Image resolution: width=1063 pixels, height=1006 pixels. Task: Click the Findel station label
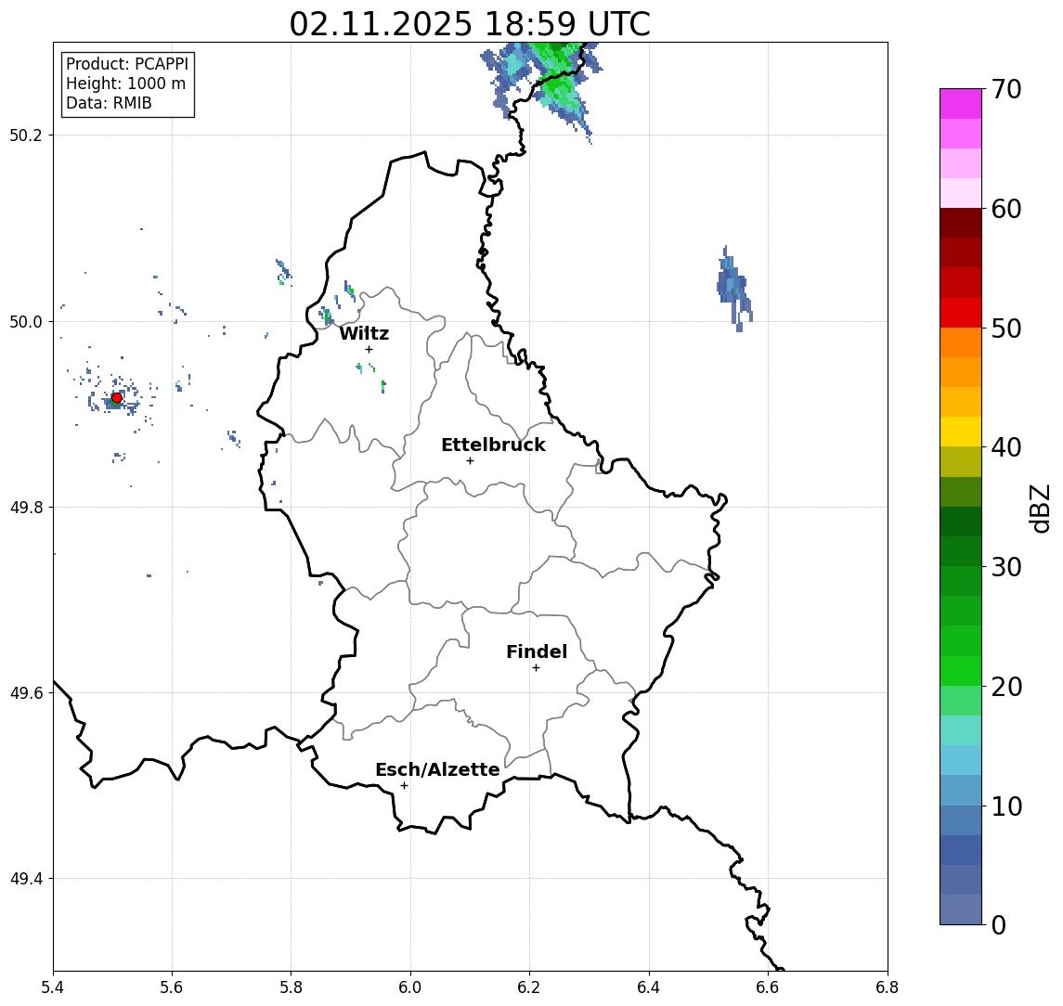(x=537, y=651)
